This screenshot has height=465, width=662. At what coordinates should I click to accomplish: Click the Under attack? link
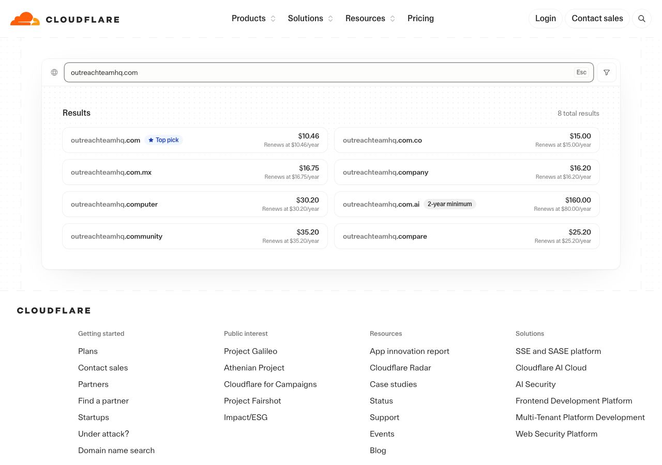pos(103,434)
